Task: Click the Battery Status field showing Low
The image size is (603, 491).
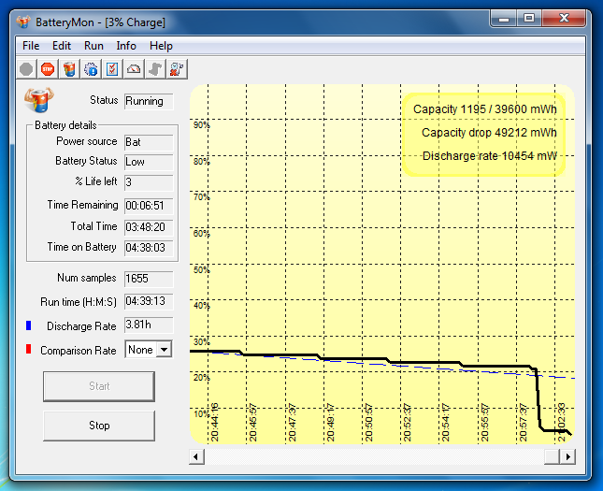Action: tap(149, 162)
